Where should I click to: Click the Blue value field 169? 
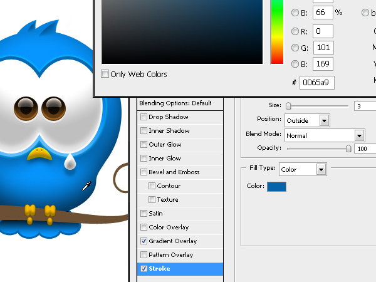coord(323,64)
